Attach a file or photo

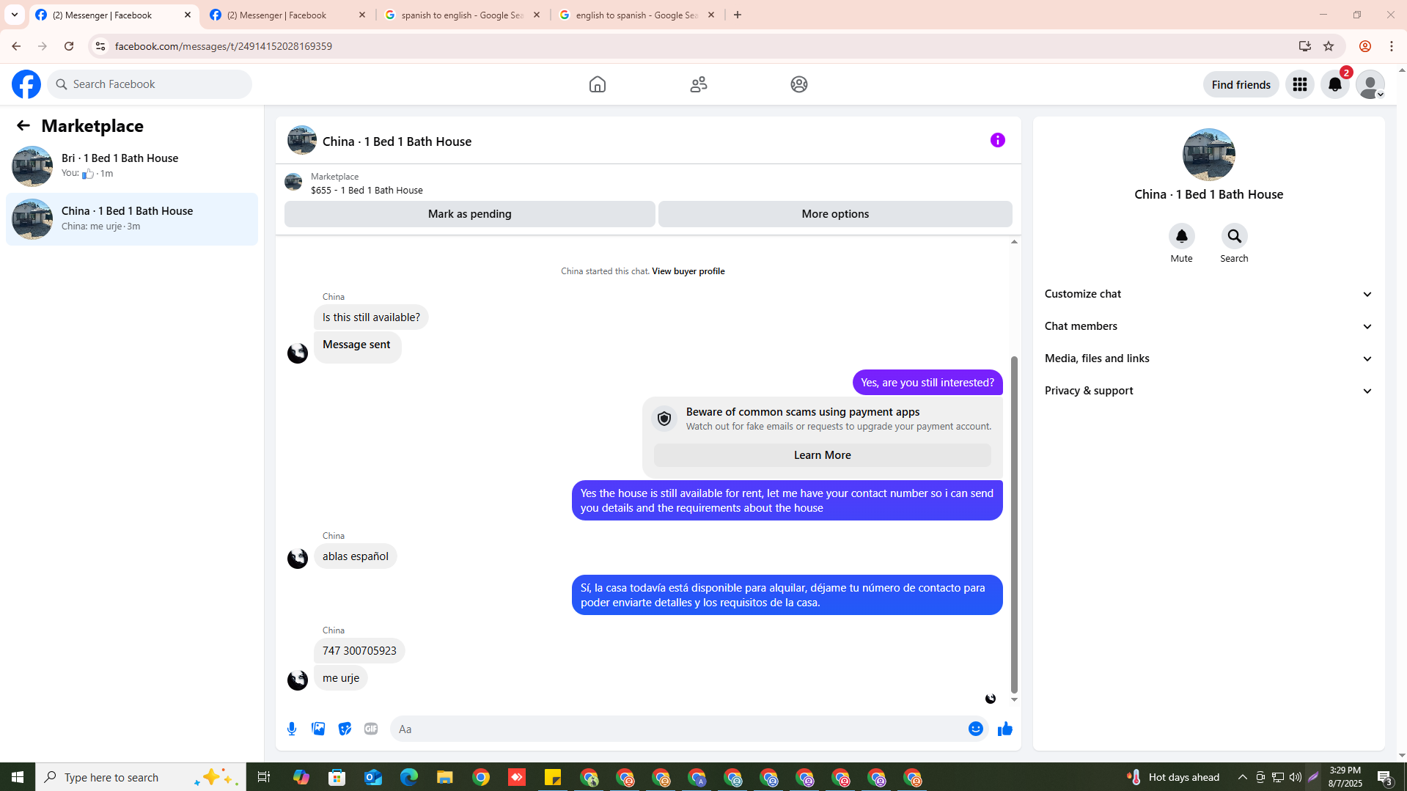(x=318, y=729)
